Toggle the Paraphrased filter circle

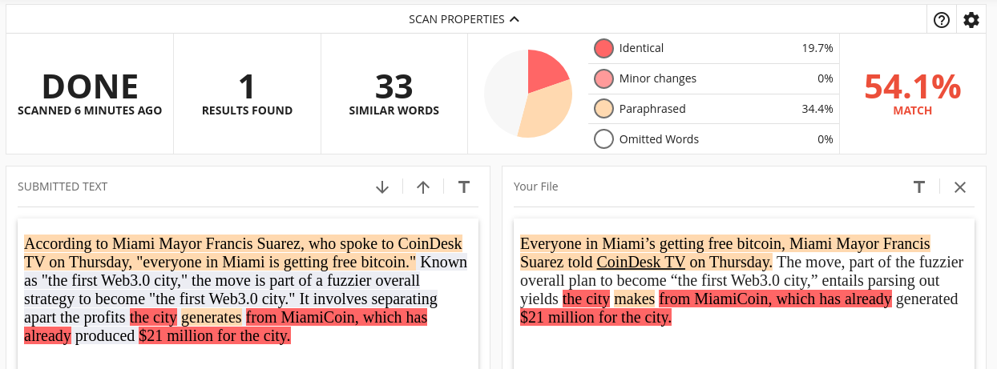point(603,109)
